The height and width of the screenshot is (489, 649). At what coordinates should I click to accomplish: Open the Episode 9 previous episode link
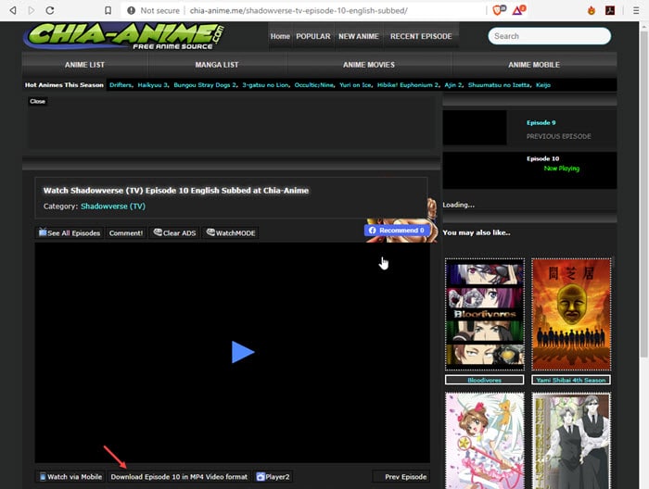[x=541, y=123]
